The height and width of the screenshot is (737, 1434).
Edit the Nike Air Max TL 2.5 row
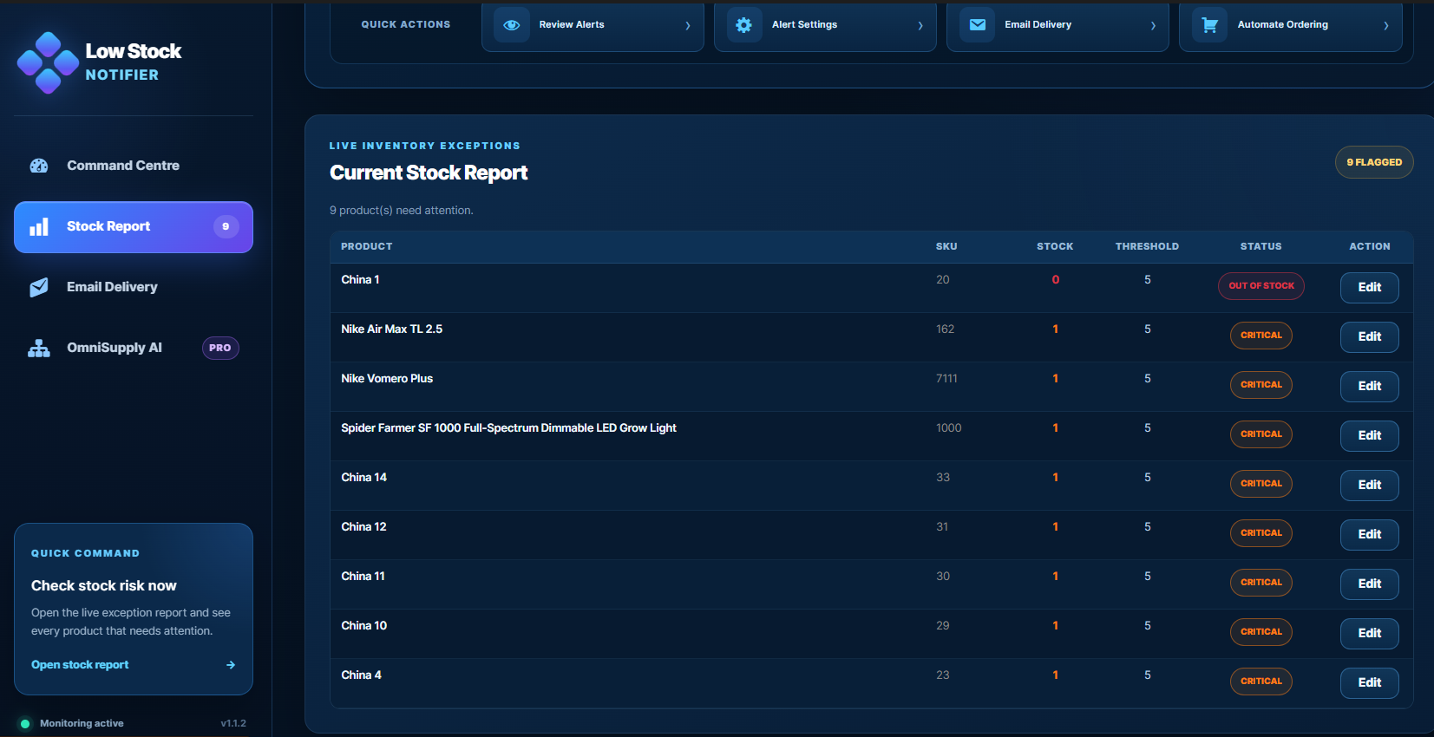point(1370,337)
